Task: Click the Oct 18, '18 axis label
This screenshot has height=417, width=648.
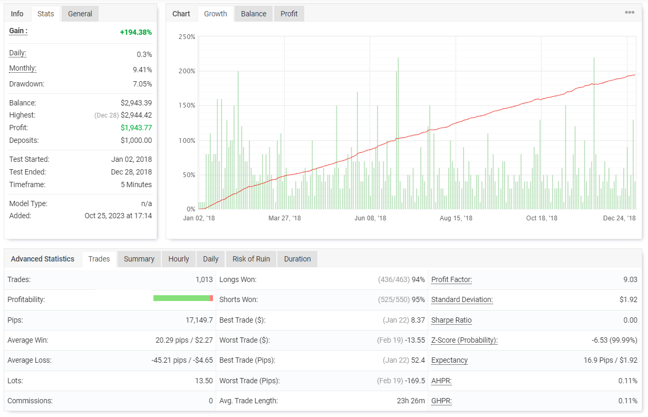Action: (541, 218)
